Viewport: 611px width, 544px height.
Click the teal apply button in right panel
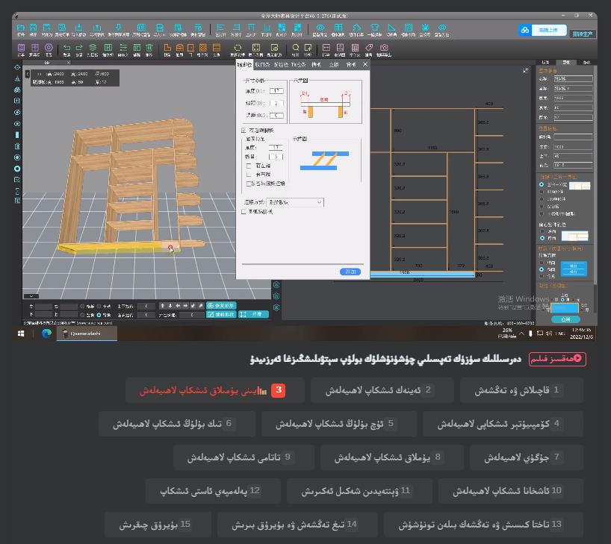(565, 319)
